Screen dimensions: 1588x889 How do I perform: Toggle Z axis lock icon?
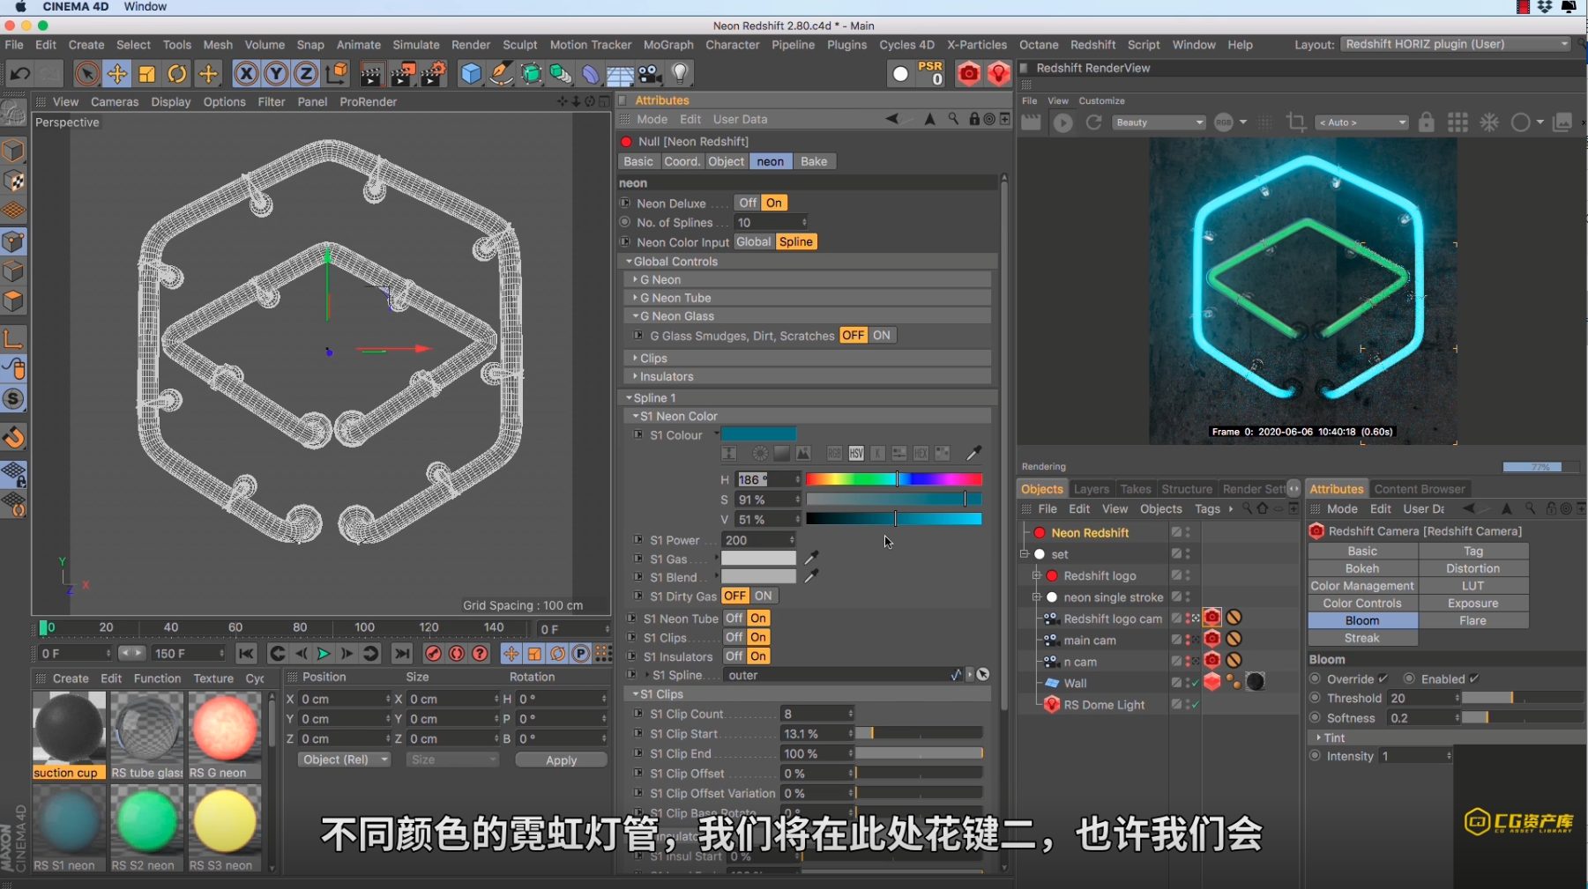point(306,74)
